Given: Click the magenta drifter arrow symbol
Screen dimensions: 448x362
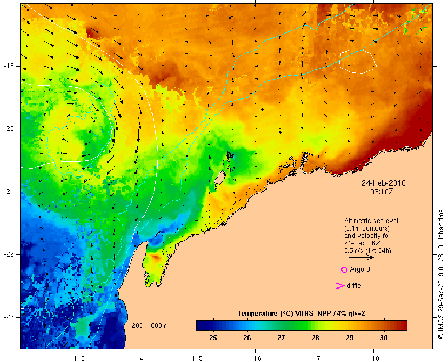Looking at the screenshot, I should (x=340, y=286).
